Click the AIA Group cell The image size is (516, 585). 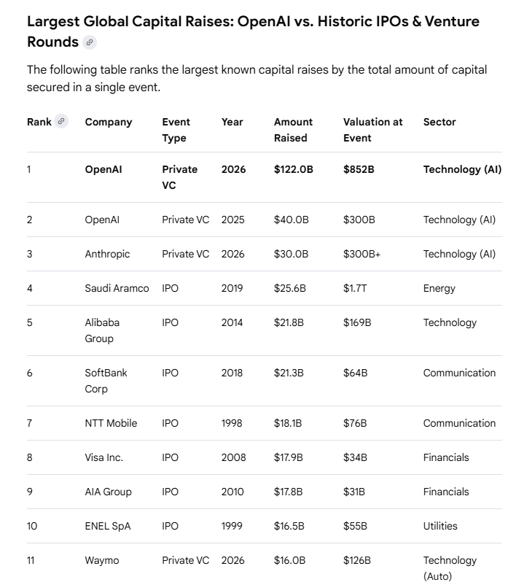pyautogui.click(x=108, y=492)
